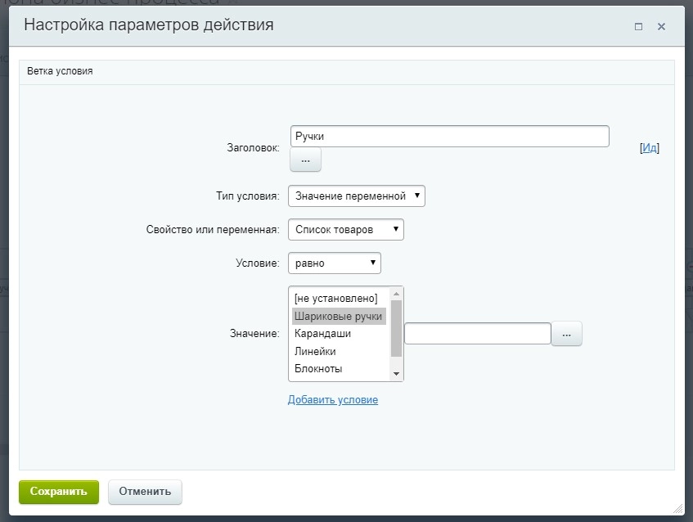Click the ellipsis button below Заголовок field
The image size is (693, 522).
pos(305,160)
